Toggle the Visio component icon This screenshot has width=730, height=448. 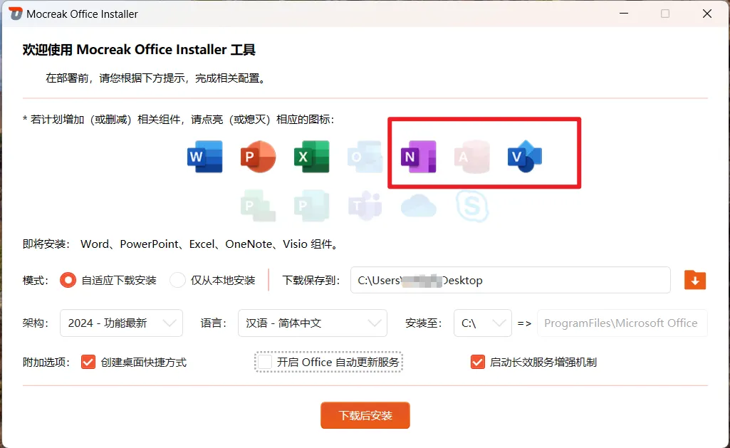coord(525,157)
